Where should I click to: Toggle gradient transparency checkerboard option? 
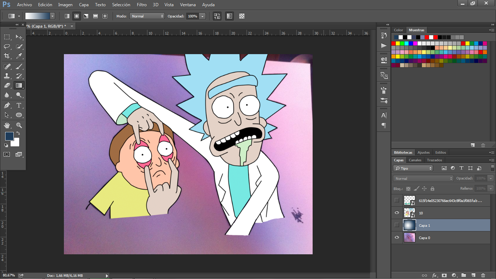pos(242,16)
